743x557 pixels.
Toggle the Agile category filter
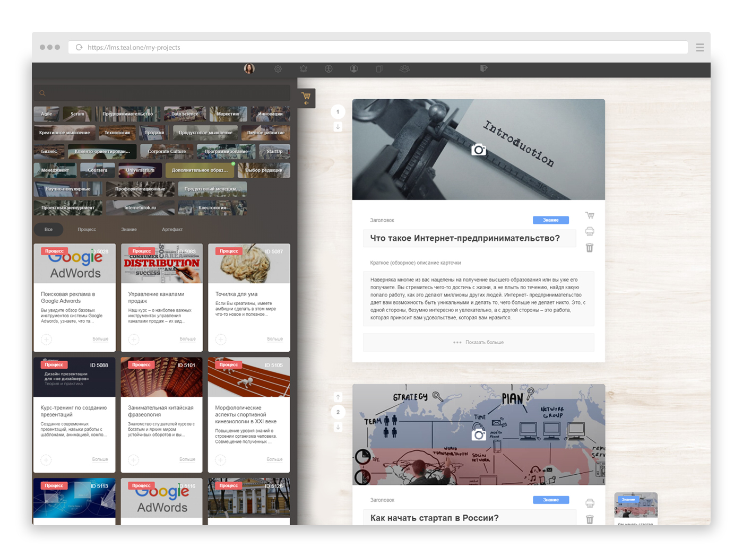click(x=47, y=114)
